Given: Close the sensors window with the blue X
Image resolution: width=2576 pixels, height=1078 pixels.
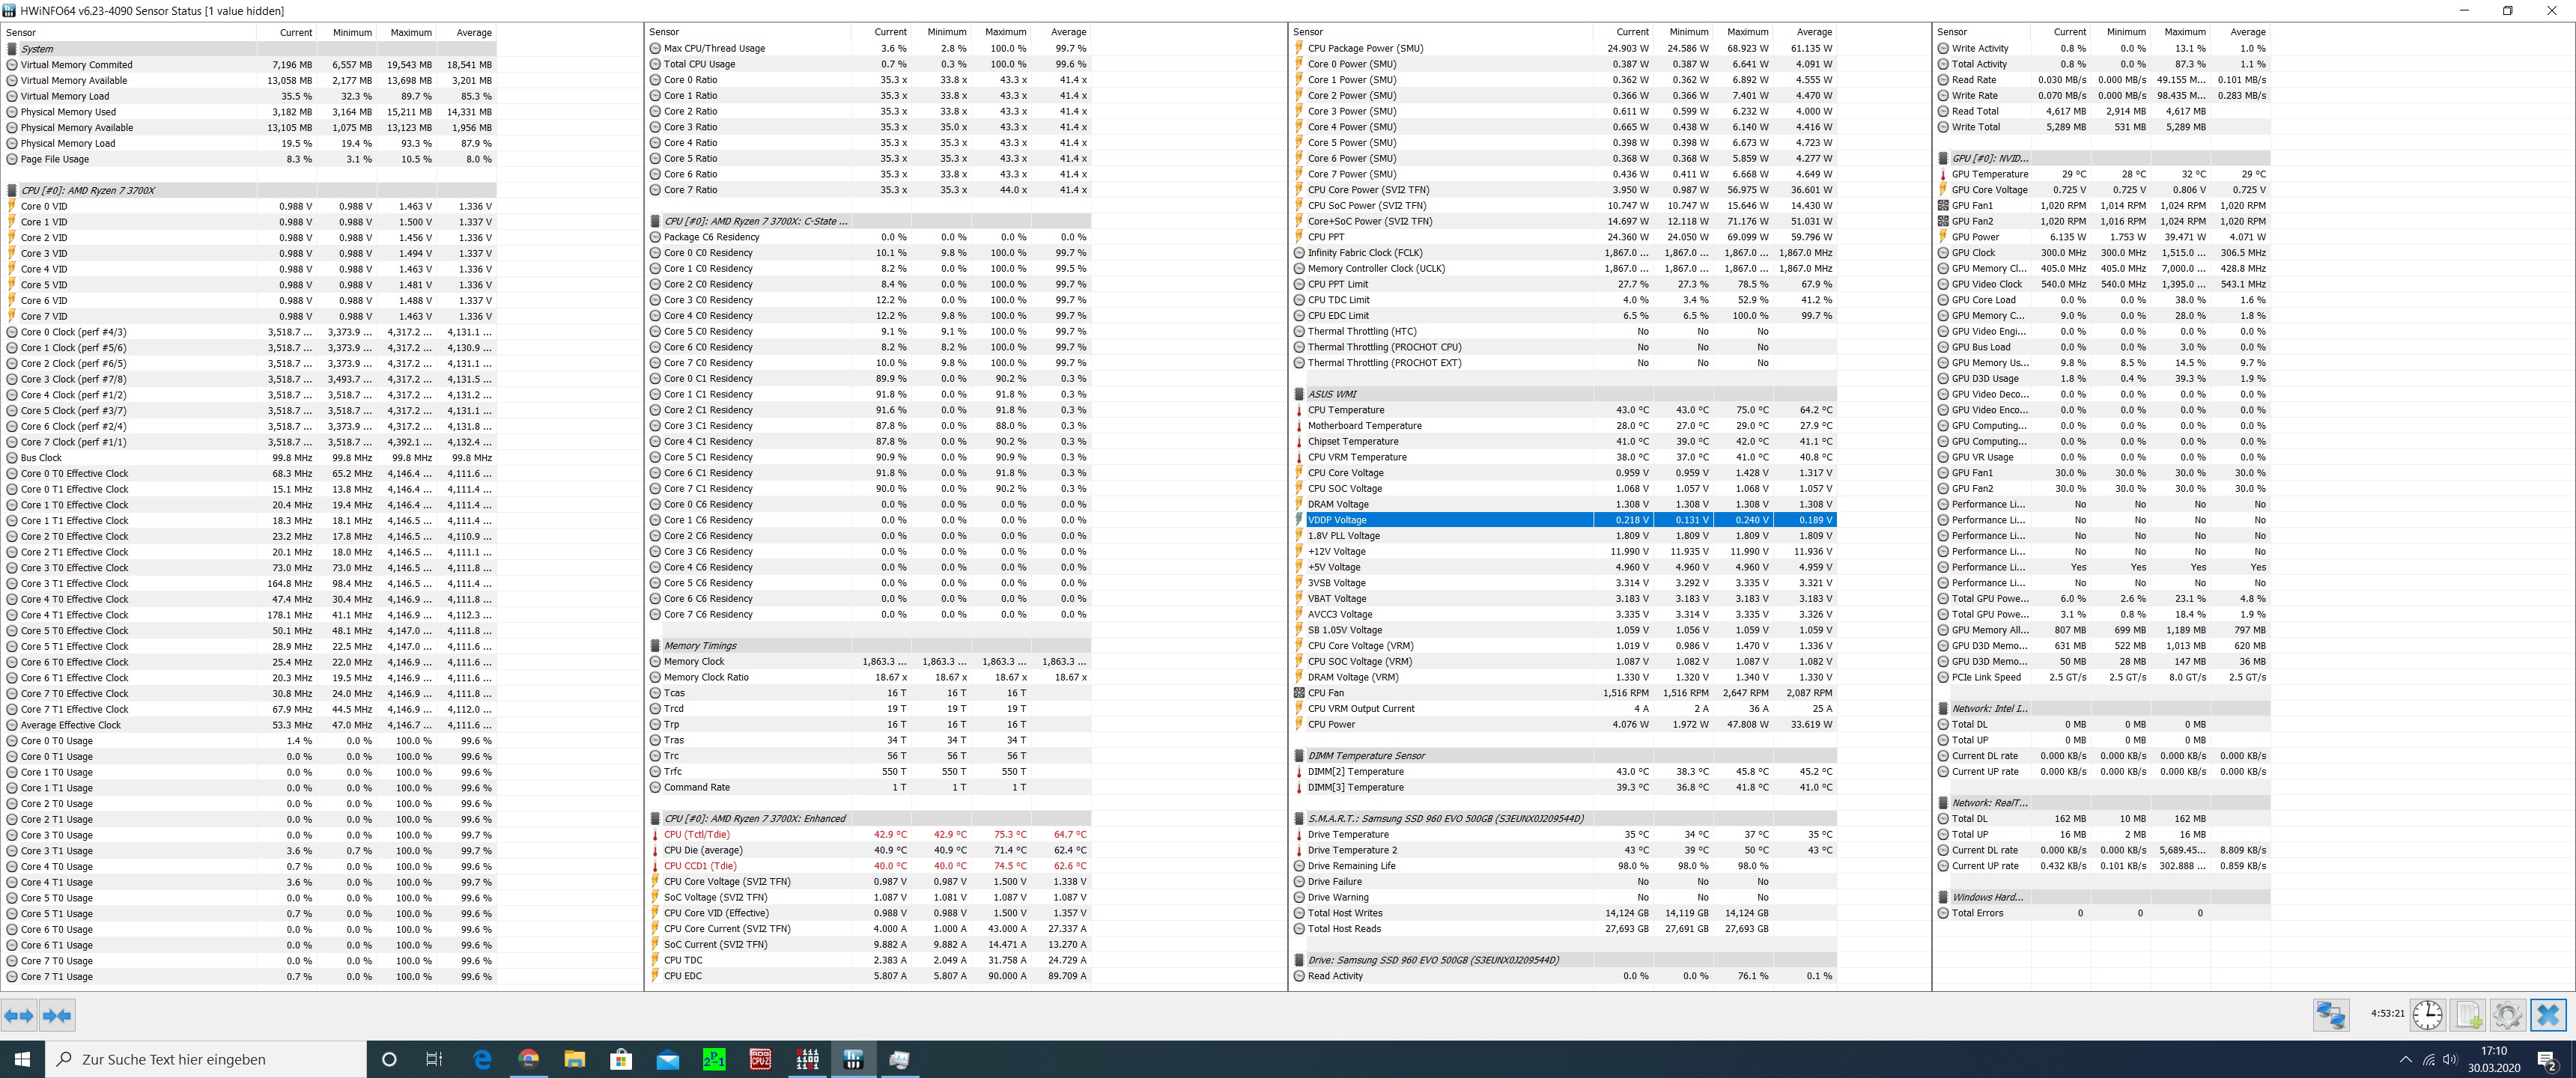Looking at the screenshot, I should pyautogui.click(x=2547, y=1015).
